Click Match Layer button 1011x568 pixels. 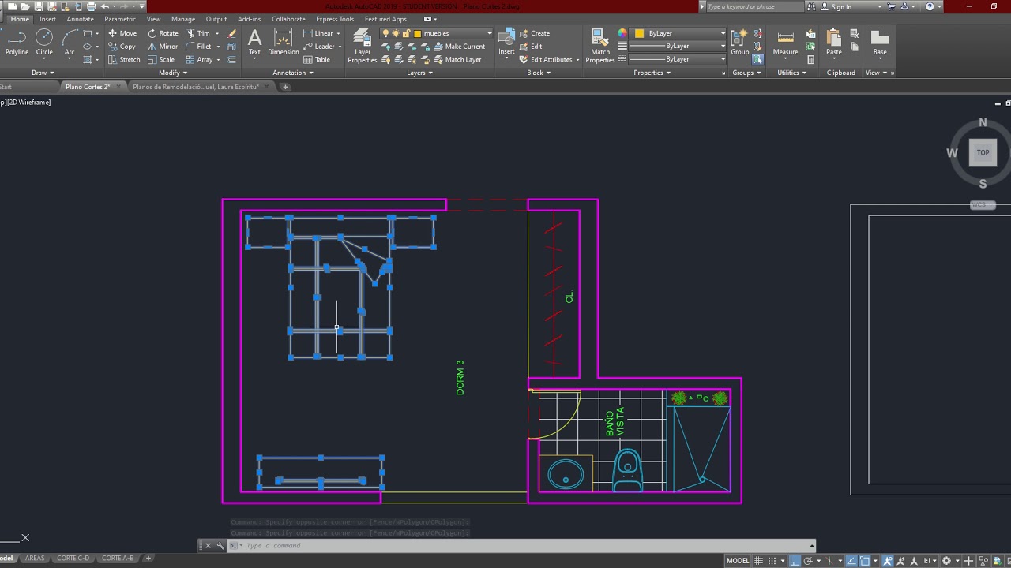[457, 59]
